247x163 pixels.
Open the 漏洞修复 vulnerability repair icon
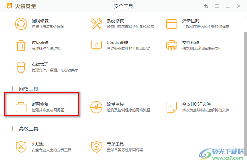pyautogui.click(x=21, y=24)
